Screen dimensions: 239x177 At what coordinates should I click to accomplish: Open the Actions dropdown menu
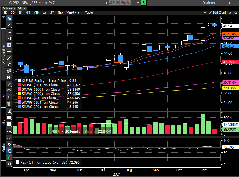[9, 8]
